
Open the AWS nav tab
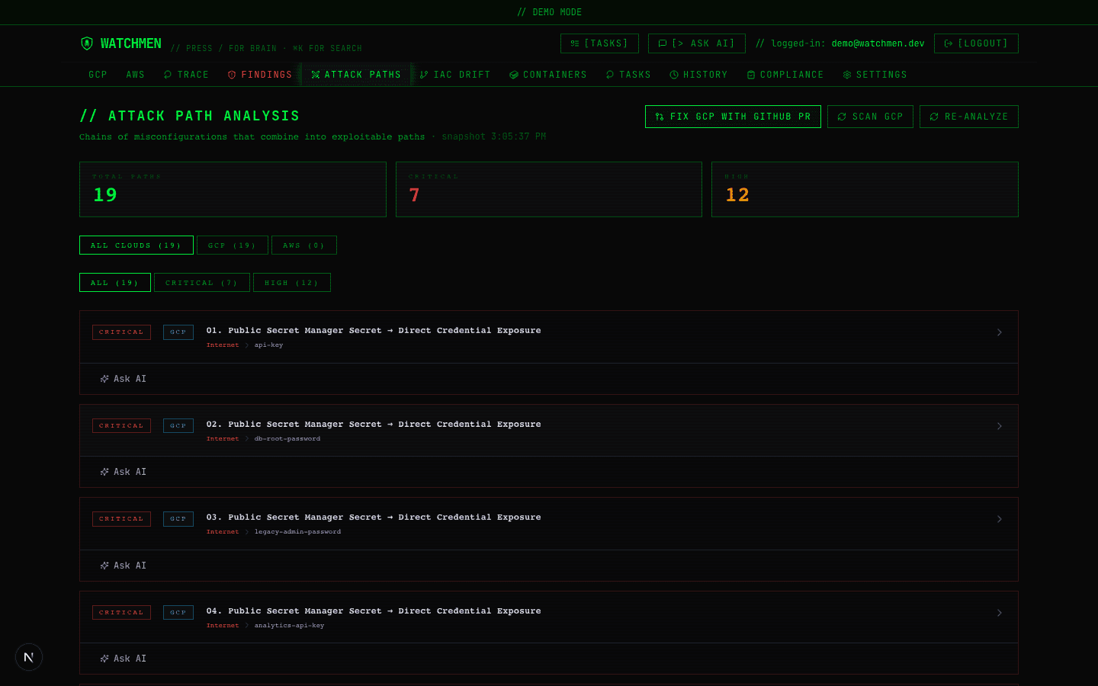[x=136, y=75]
